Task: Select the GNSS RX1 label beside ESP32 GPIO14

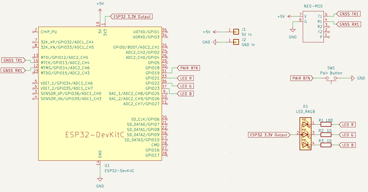Action: tap(13, 70)
